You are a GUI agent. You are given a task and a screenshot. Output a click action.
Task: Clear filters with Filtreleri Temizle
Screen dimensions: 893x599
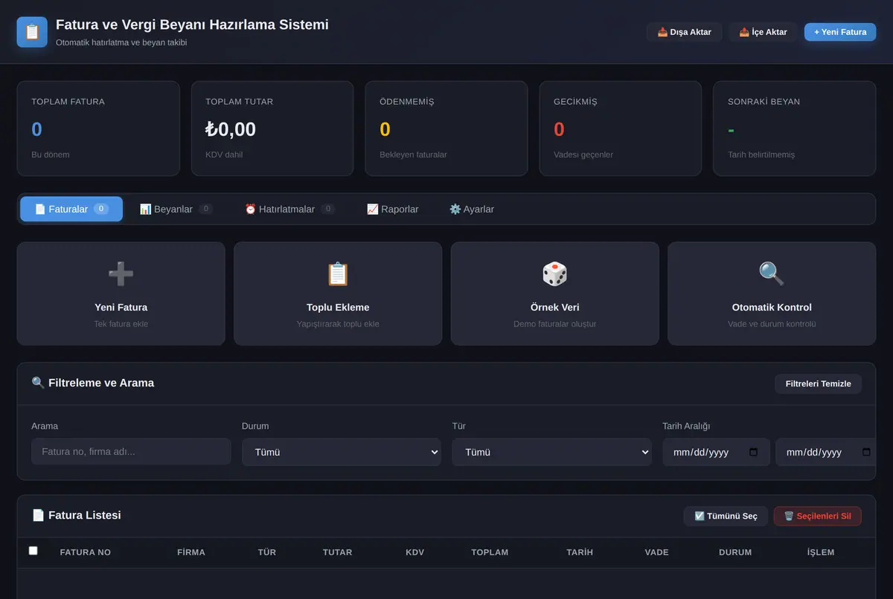point(819,383)
